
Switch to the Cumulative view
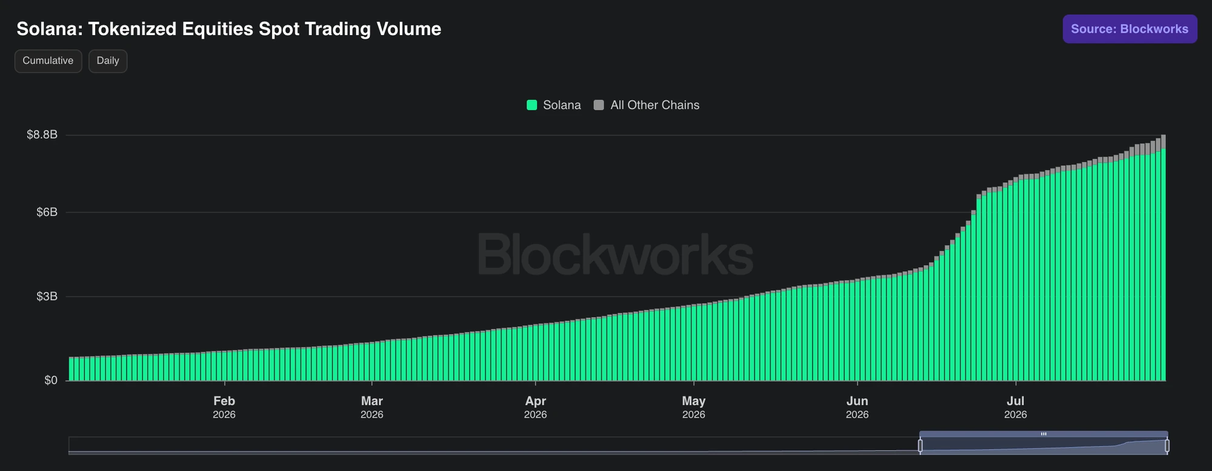pos(48,61)
